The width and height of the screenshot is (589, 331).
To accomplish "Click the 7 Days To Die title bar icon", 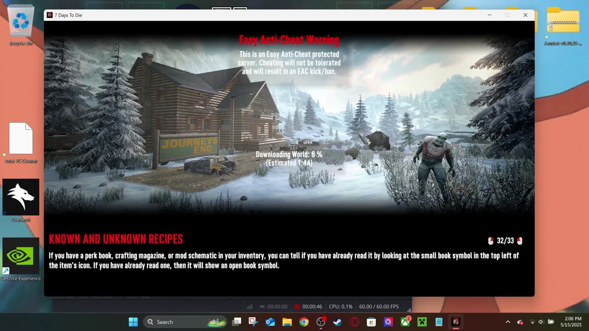I will coord(50,15).
